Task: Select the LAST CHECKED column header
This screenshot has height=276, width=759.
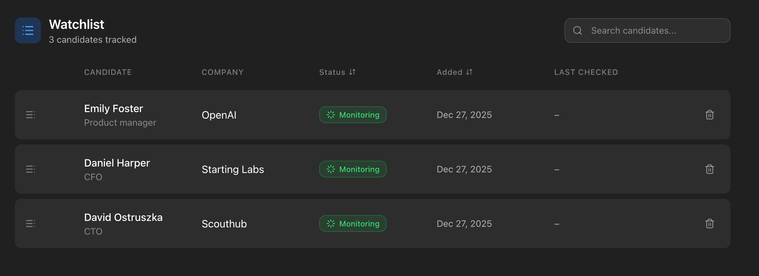Action: coord(586,72)
